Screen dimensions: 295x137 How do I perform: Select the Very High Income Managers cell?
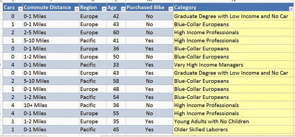233,65
